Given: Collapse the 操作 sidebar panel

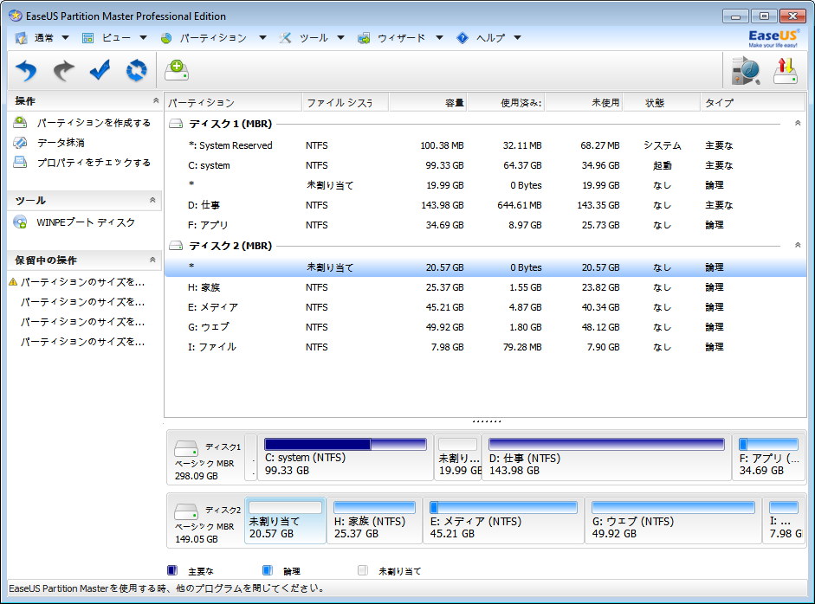Looking at the screenshot, I should tap(155, 100).
